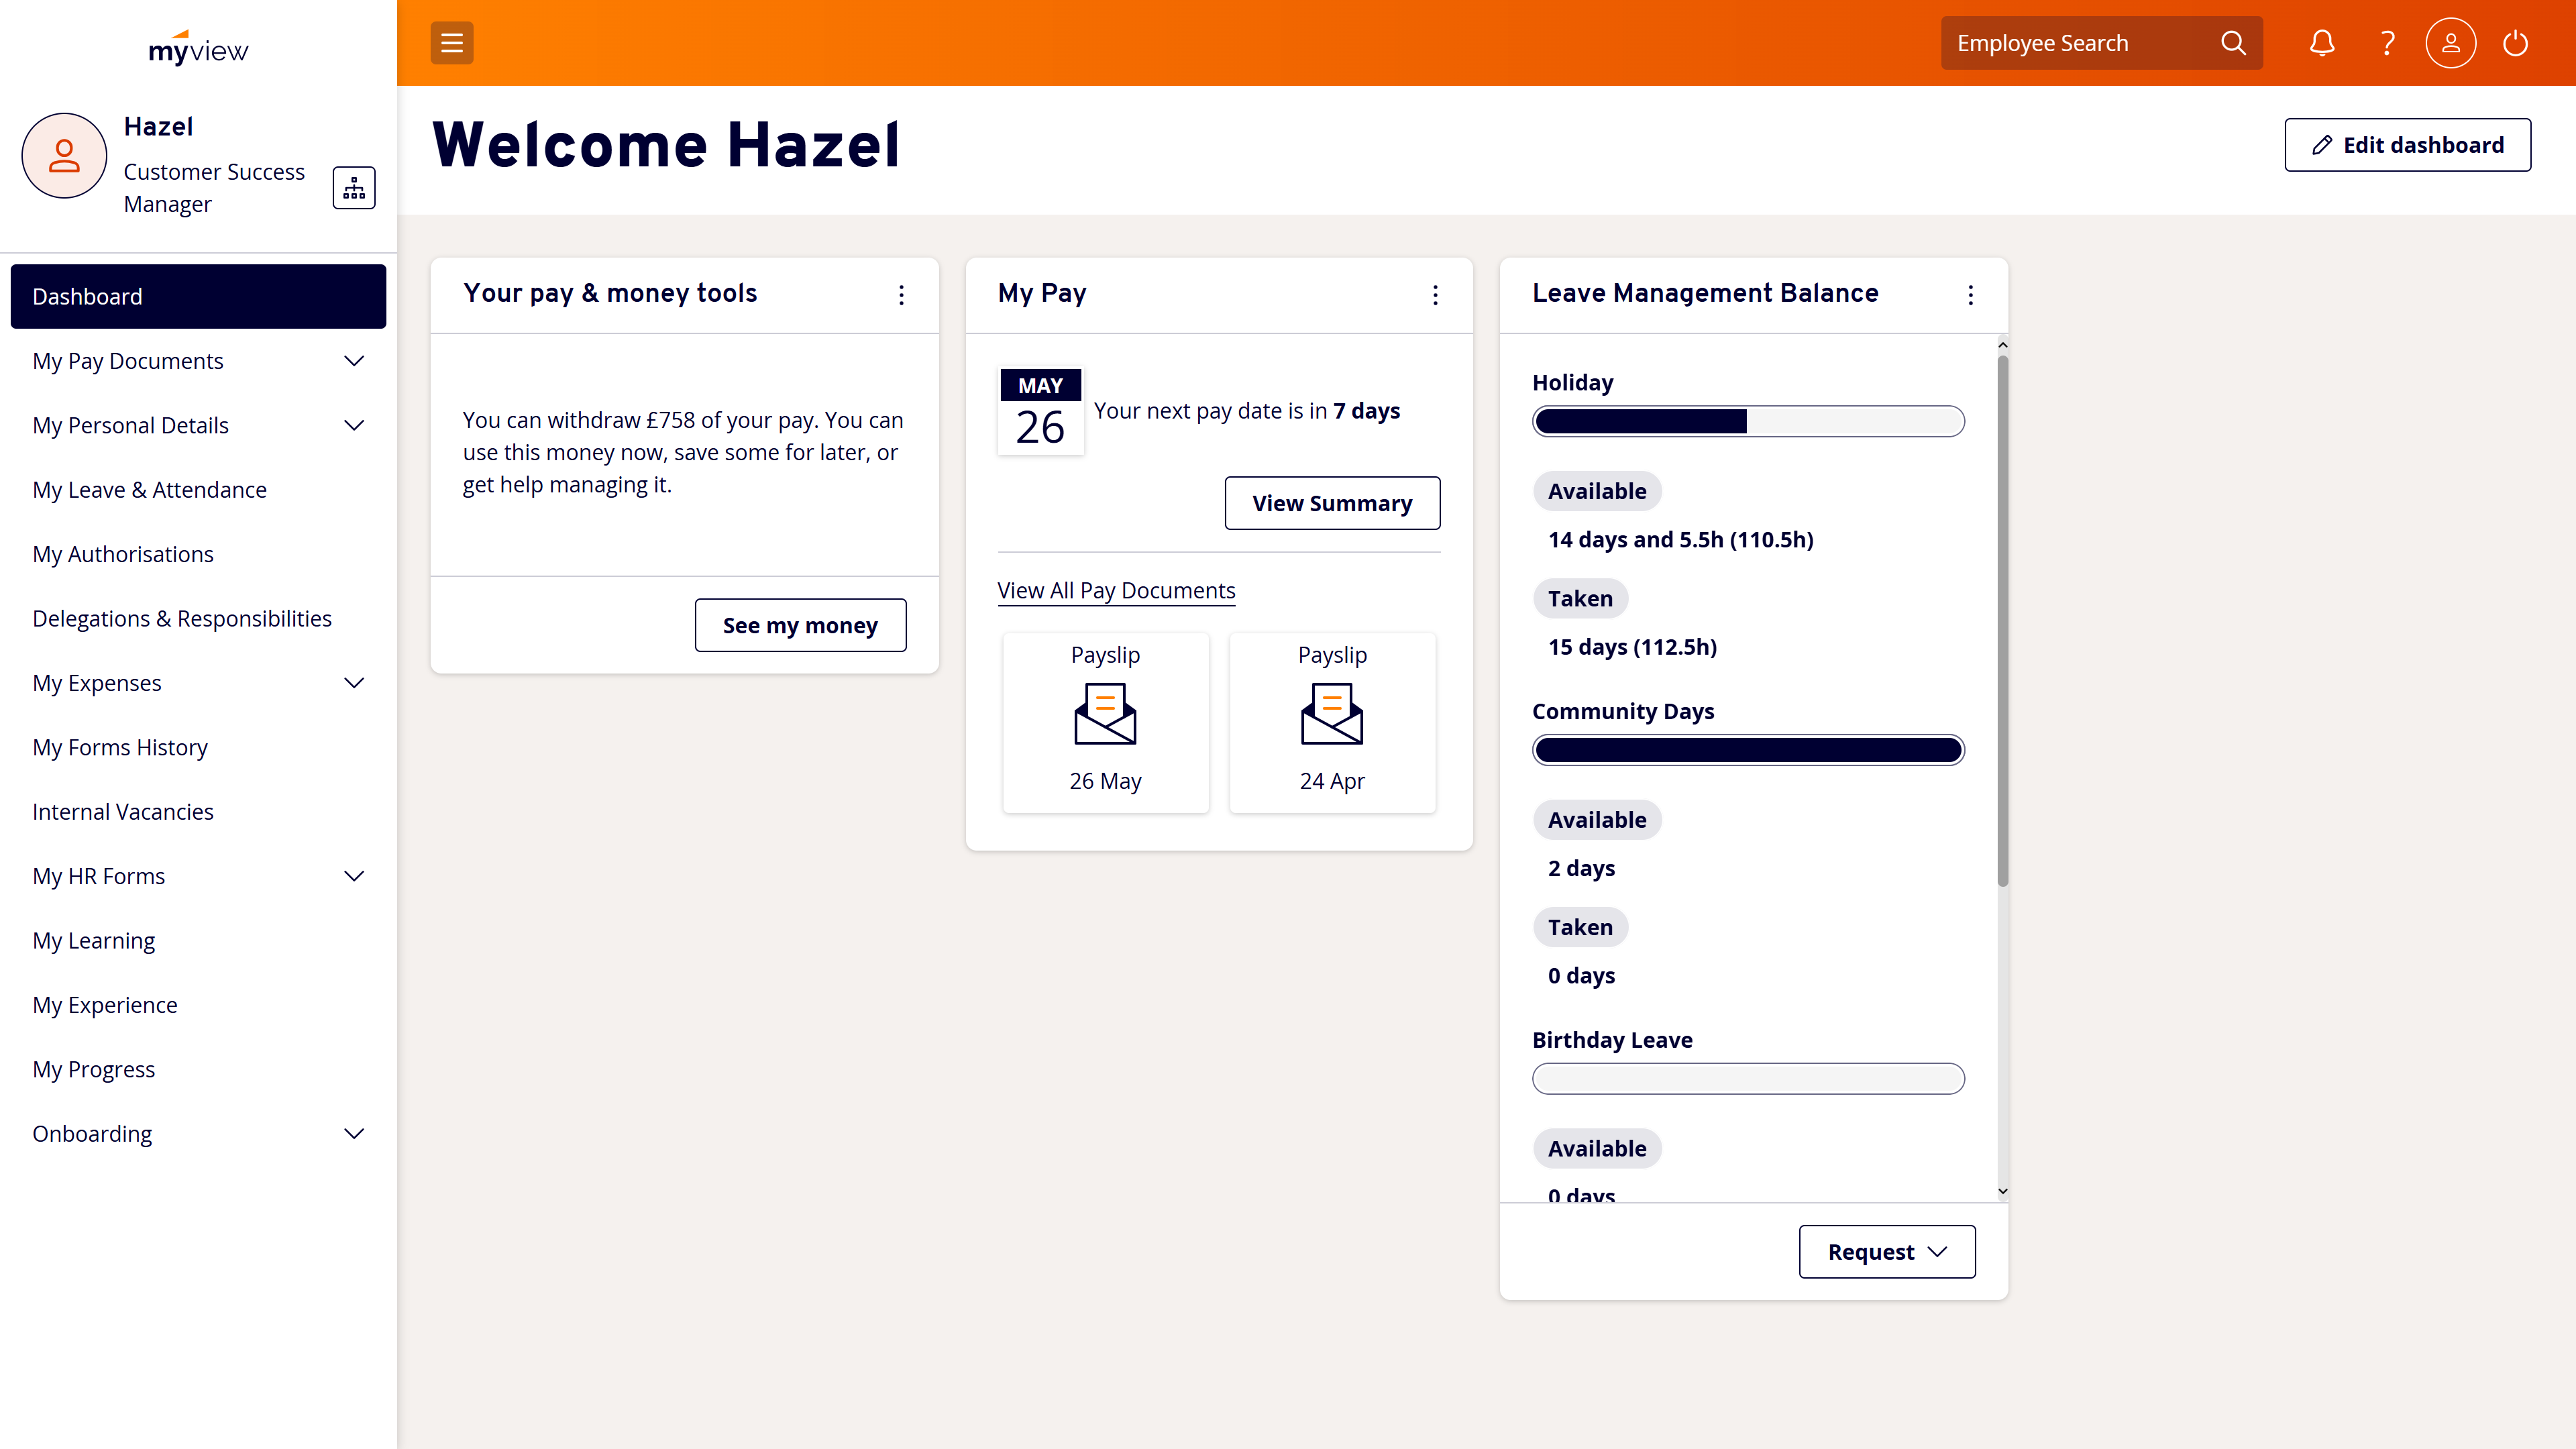Click '14 days and 5.5h (110.5h)' text
This screenshot has height=1449, width=2576.
pyautogui.click(x=1680, y=540)
